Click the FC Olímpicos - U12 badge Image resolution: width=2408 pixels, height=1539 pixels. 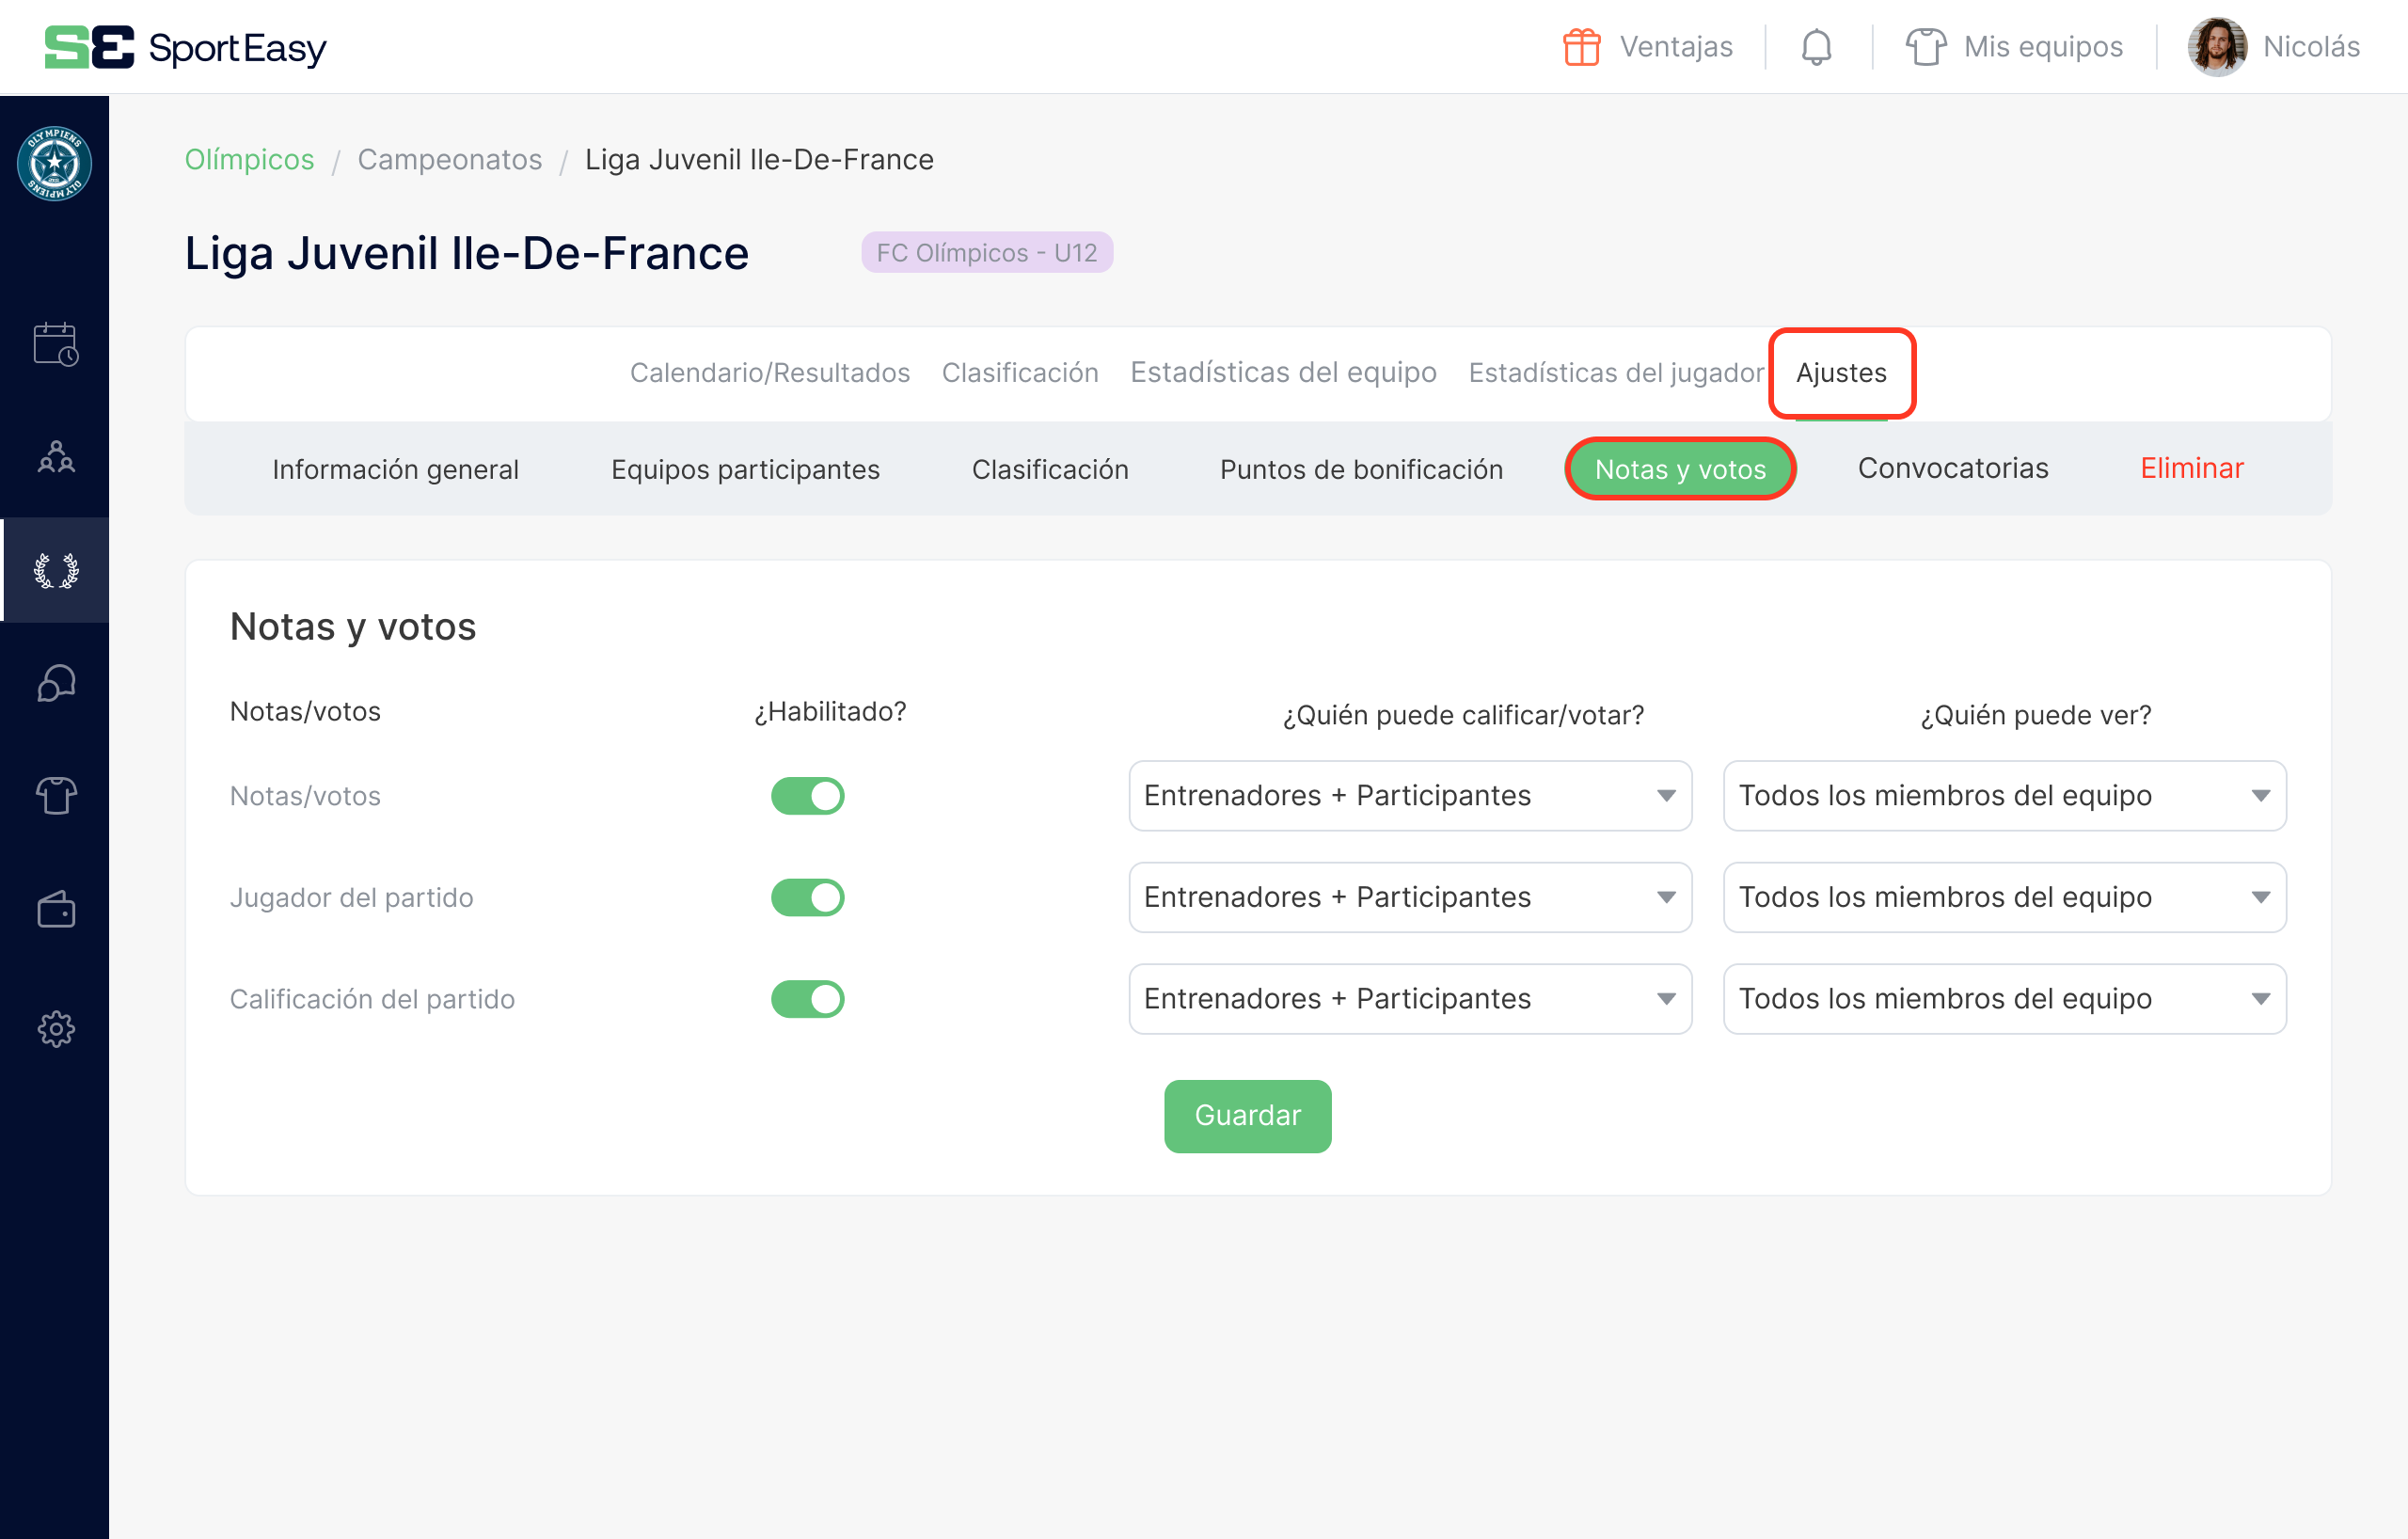987,253
